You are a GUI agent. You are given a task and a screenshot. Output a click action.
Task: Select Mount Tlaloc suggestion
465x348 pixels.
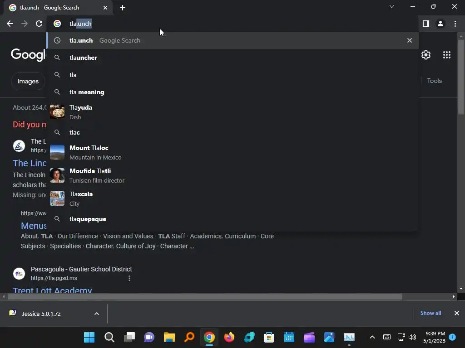click(233, 152)
